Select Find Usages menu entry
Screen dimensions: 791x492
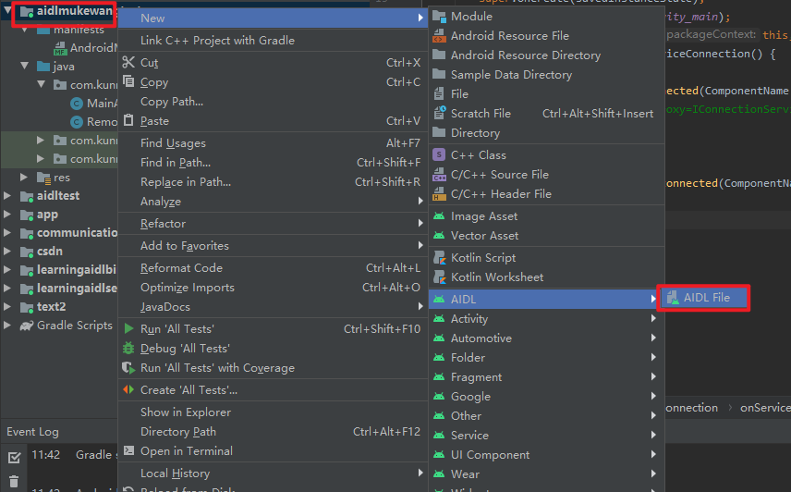[x=273, y=142]
